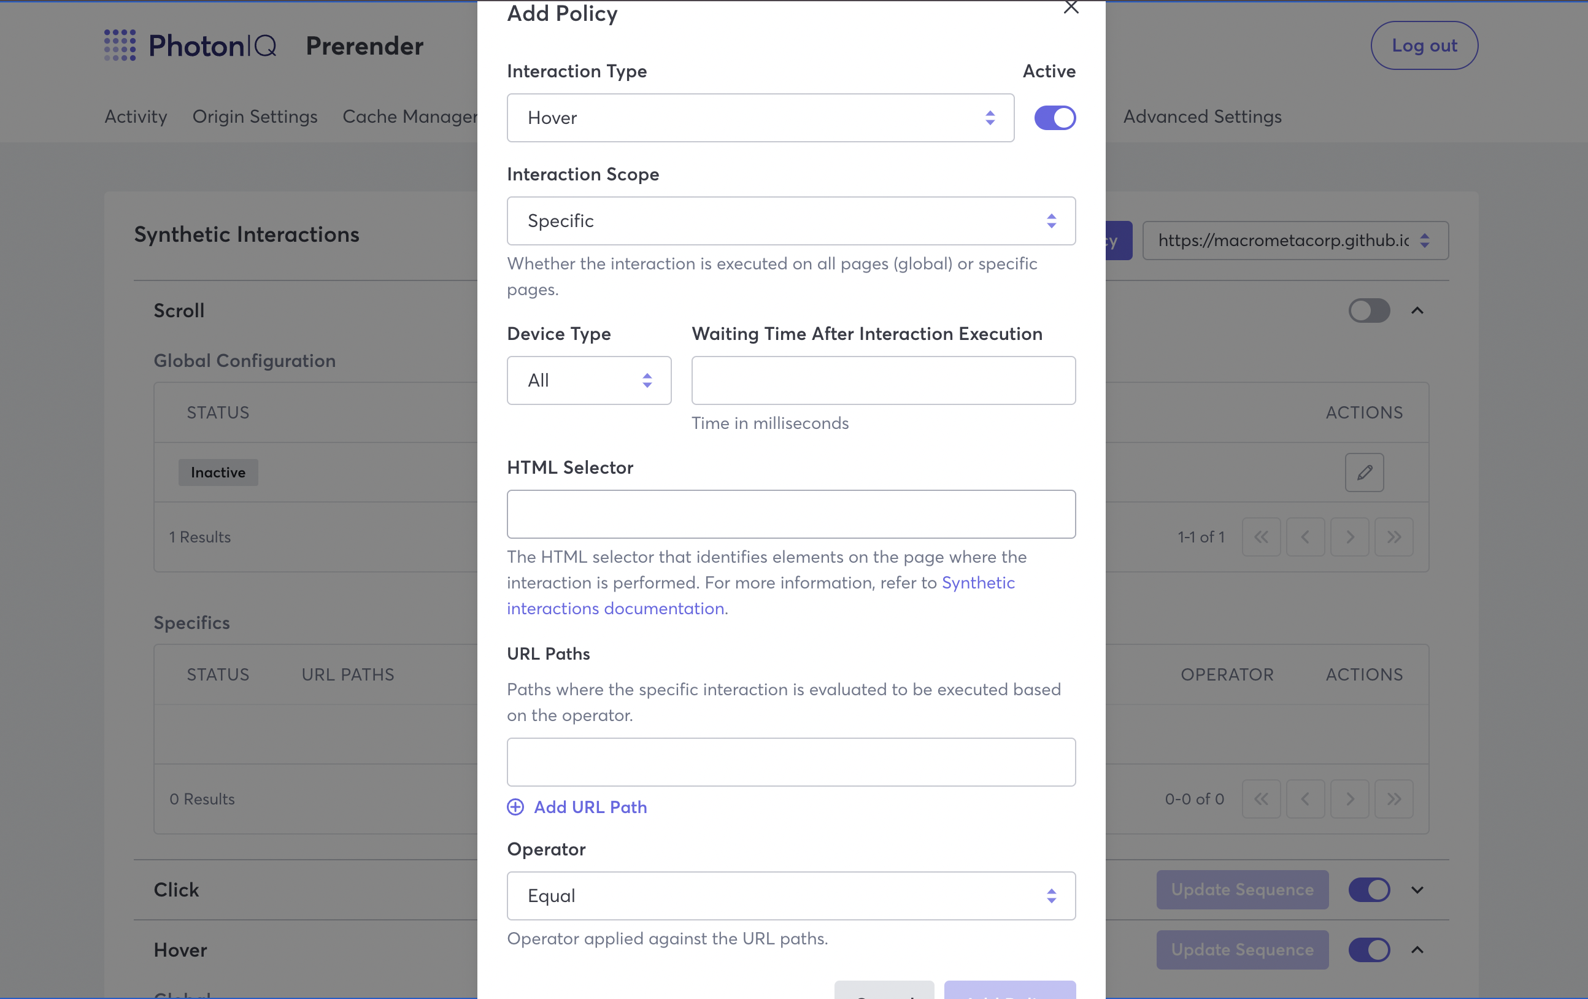Click the Log out button
The height and width of the screenshot is (999, 1588).
(1424, 45)
